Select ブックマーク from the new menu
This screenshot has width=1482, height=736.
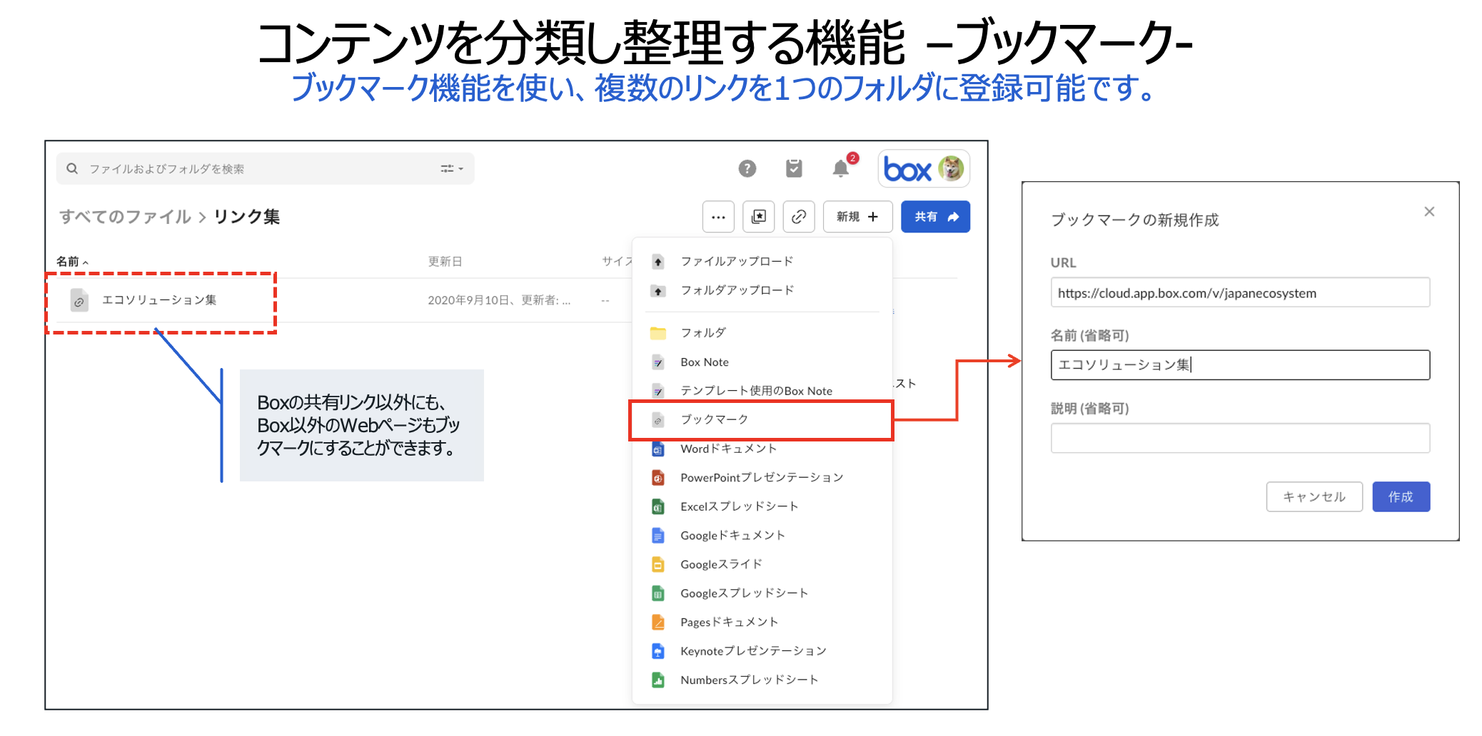coord(714,419)
